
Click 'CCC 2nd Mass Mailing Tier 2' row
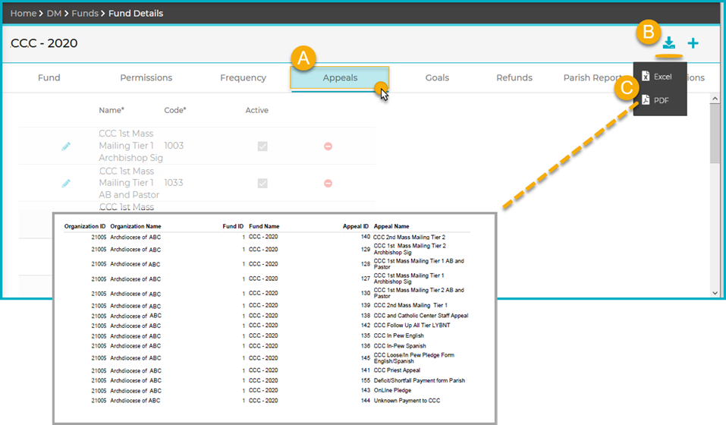pyautogui.click(x=410, y=237)
